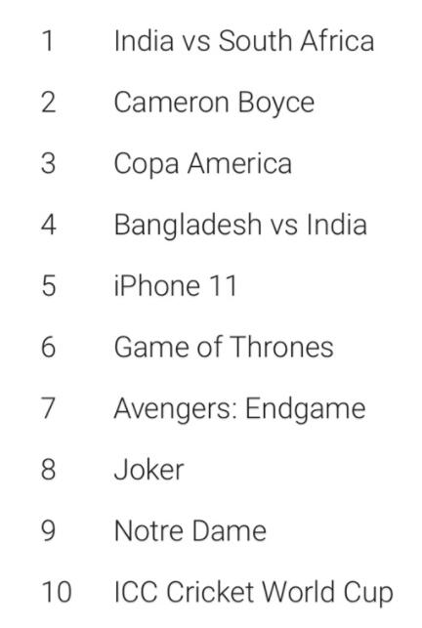This screenshot has height=628, width=422.
Task: Open the India vs South Africa entry
Action: [x=244, y=41]
